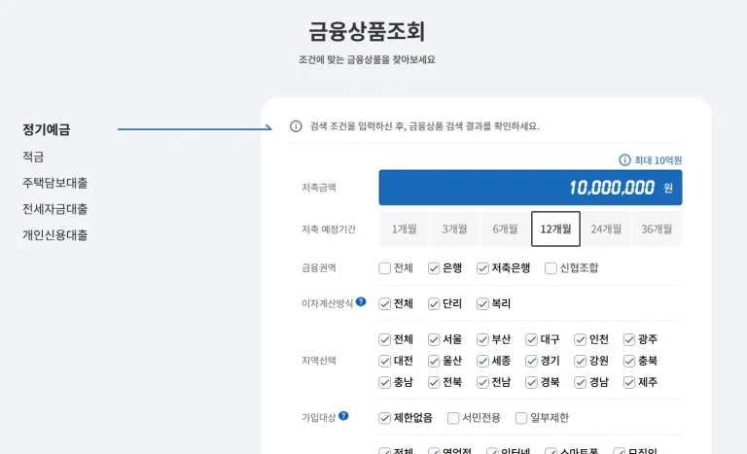Viewport: 747px width, 454px height.
Task: Select the 12개월 savings period
Action: point(555,229)
